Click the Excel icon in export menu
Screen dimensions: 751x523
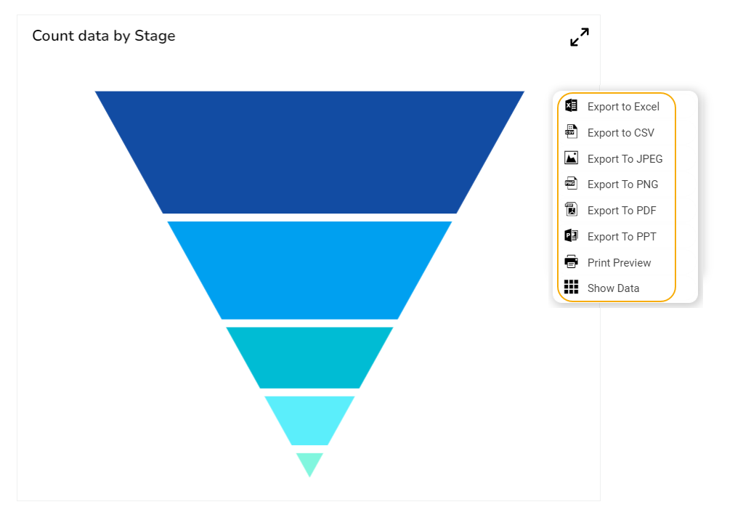point(572,106)
